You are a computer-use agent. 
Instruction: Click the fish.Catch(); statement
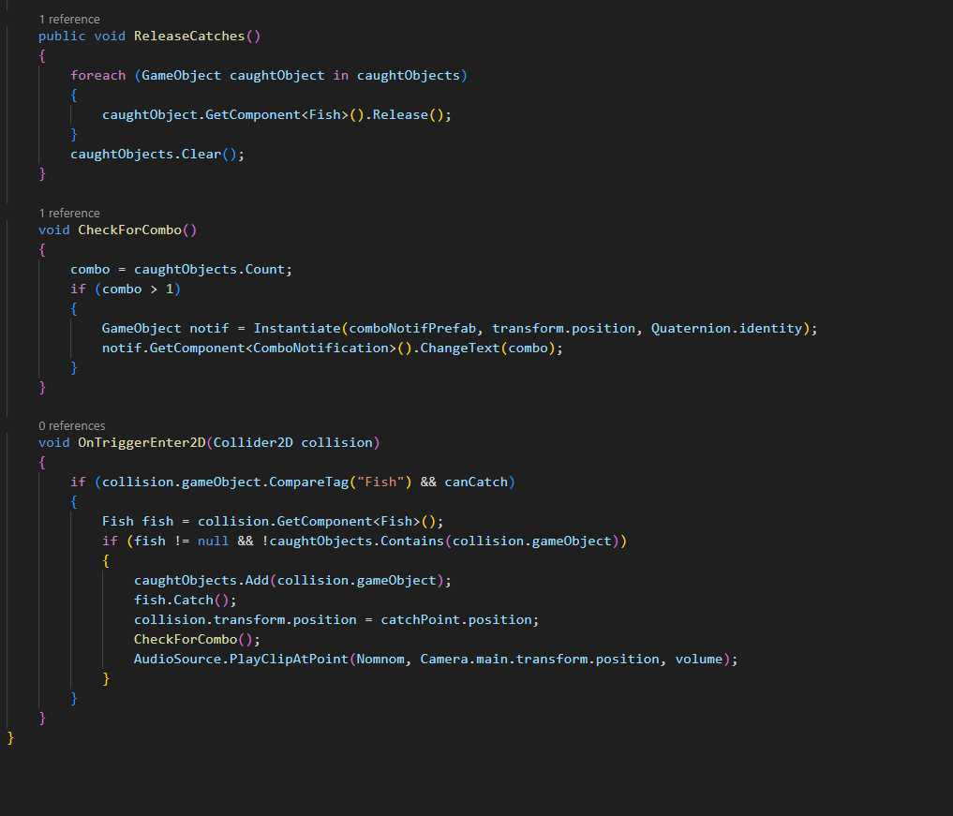(185, 601)
